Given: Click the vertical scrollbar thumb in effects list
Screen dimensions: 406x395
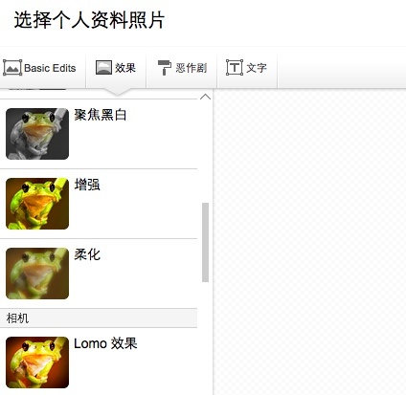Looking at the screenshot, I should tap(205, 242).
